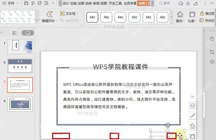The width and height of the screenshot is (216, 140).
Task: Click the 编辑形状 button
Action: tap(49, 17)
